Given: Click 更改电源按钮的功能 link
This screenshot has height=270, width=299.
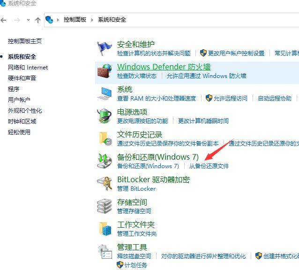Looking at the screenshot, I should tap(142, 121).
